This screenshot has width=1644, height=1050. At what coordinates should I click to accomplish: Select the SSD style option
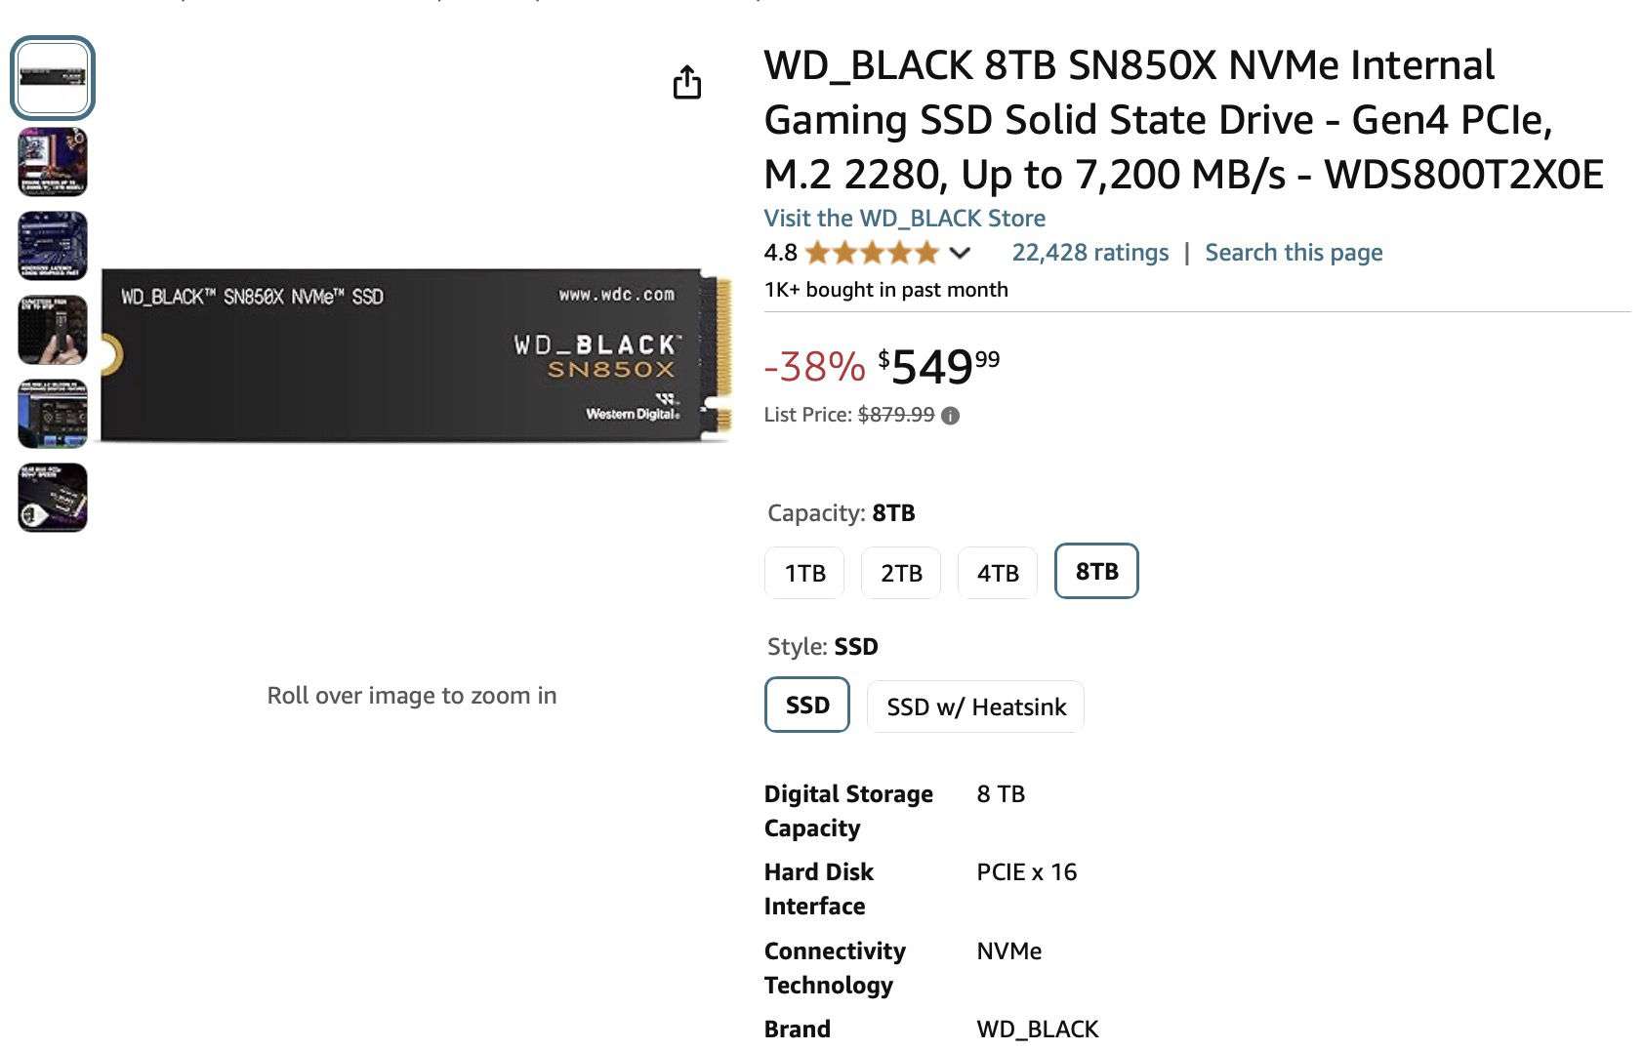(x=807, y=705)
